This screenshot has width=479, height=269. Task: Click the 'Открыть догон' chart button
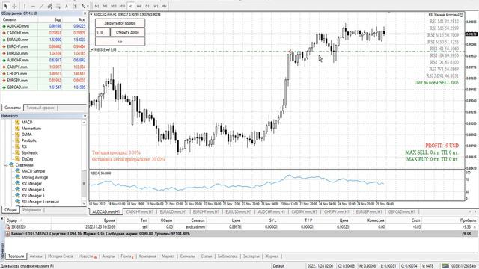(x=127, y=32)
